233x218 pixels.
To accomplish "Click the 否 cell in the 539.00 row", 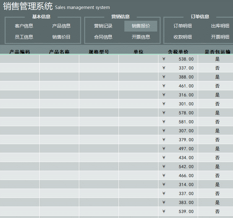I will pos(215,211).
